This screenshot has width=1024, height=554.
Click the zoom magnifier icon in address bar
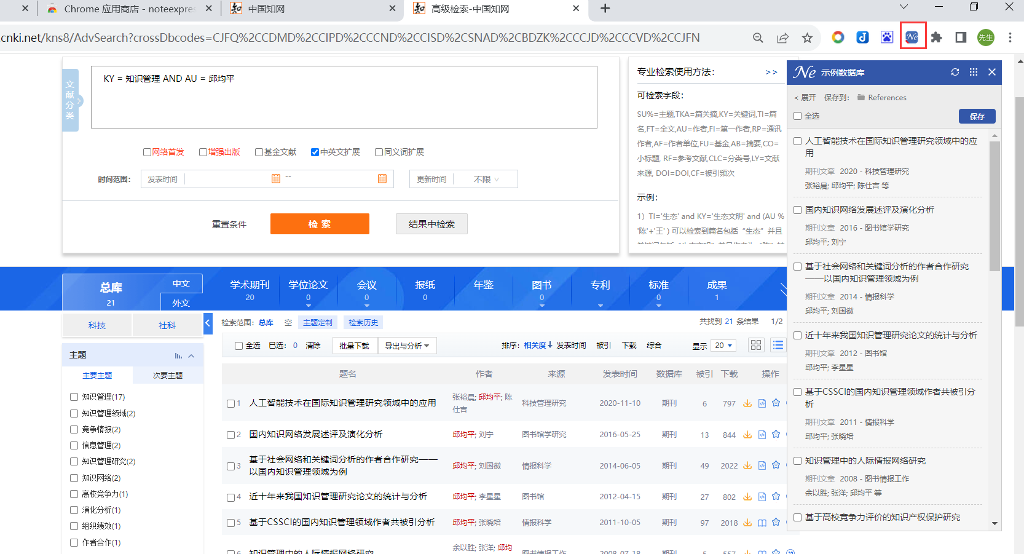(x=758, y=38)
